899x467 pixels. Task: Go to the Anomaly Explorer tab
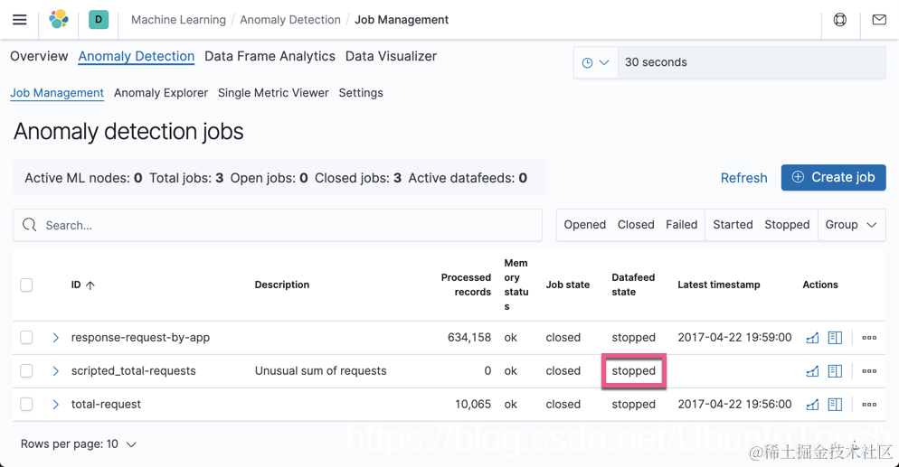(x=161, y=93)
